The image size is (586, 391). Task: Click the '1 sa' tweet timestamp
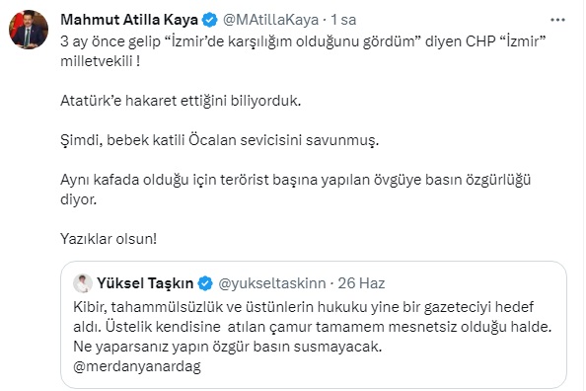coord(343,20)
